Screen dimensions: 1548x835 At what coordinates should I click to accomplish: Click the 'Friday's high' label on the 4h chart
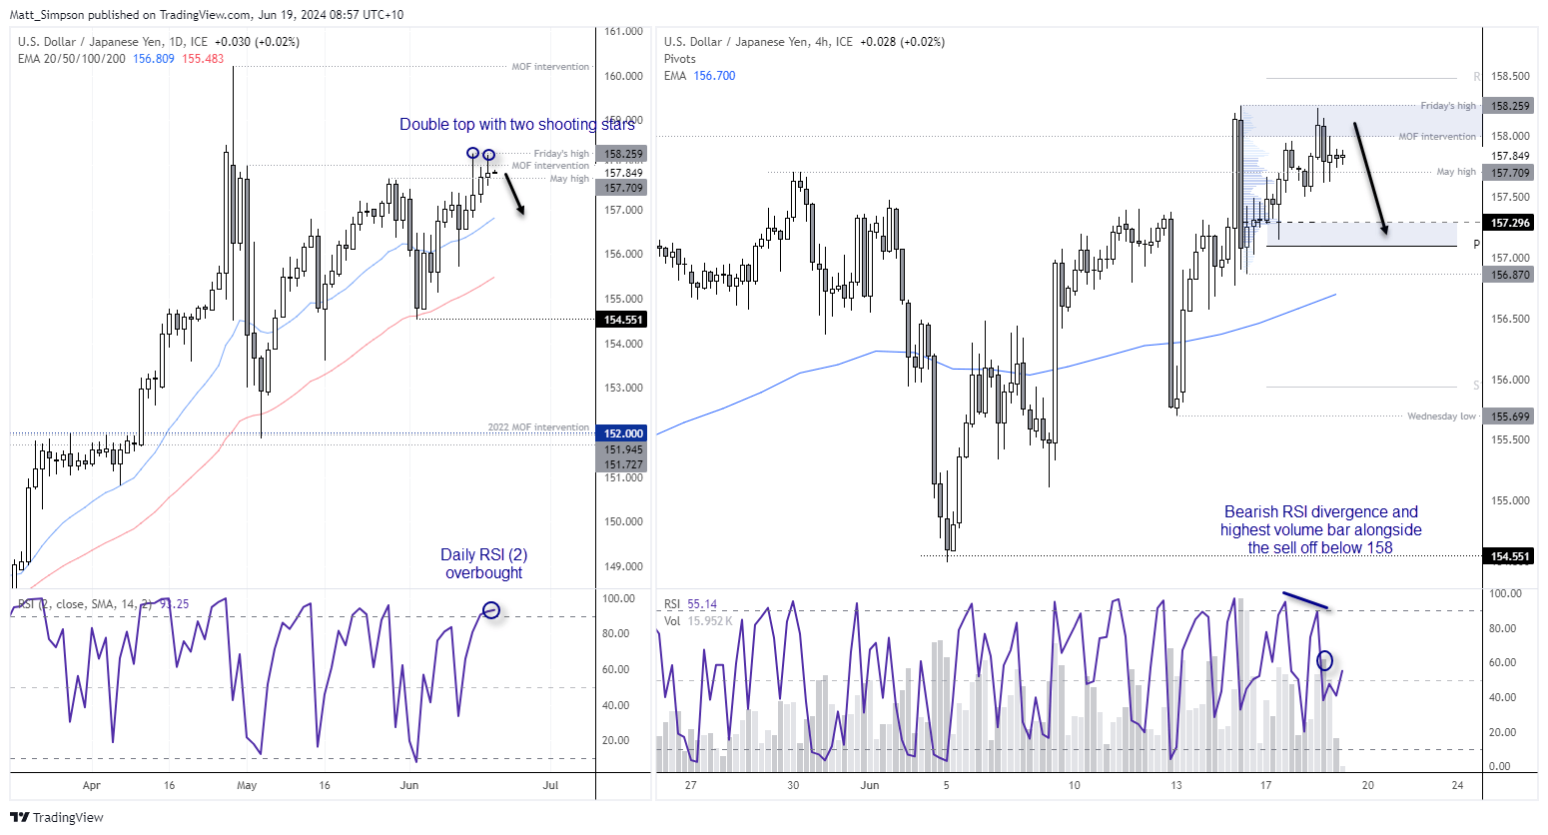pos(1448,106)
